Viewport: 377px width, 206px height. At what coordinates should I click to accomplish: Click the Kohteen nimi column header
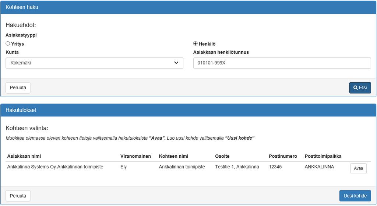click(174, 156)
